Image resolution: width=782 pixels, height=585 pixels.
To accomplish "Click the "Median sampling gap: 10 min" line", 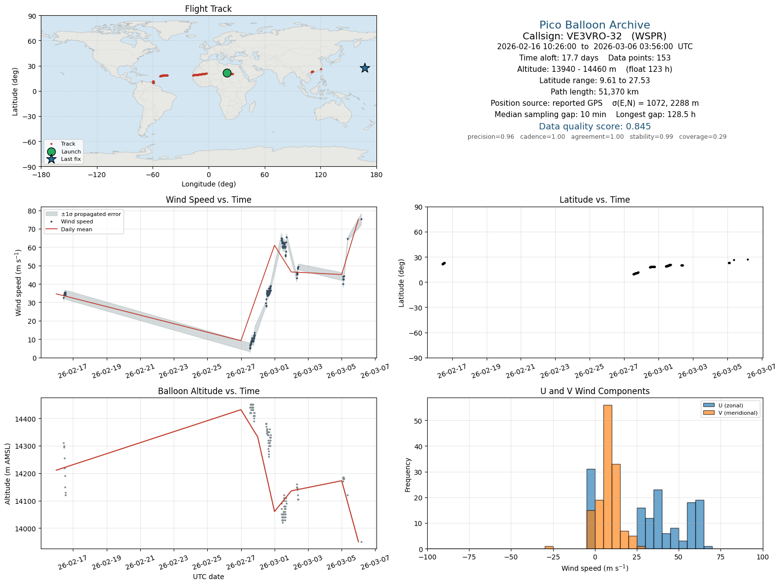I will pos(594,115).
